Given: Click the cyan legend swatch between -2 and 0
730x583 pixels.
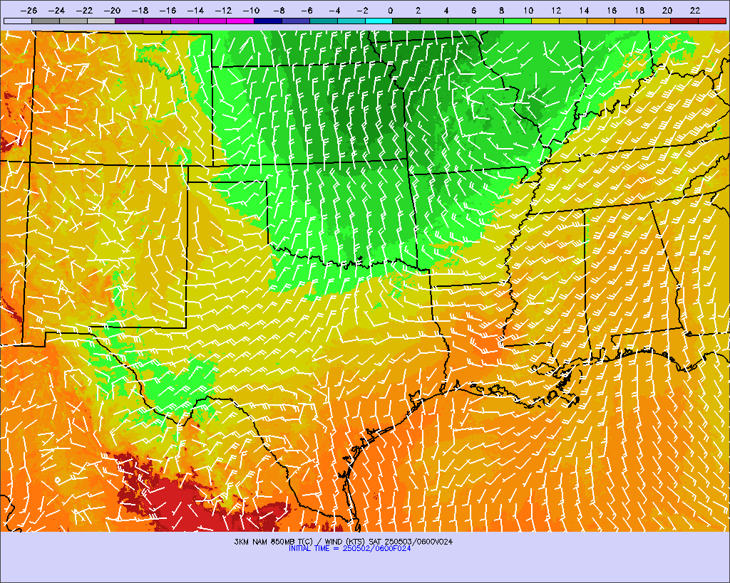Looking at the screenshot, I should pyautogui.click(x=379, y=21).
